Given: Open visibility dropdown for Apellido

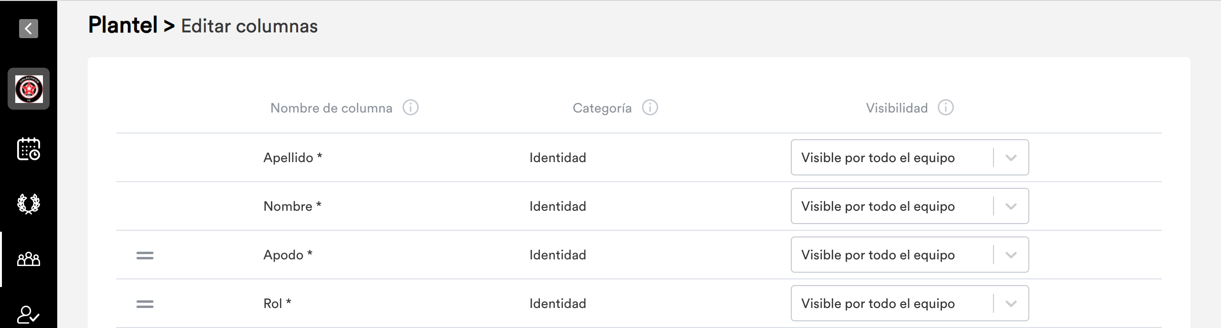Looking at the screenshot, I should click(x=910, y=157).
